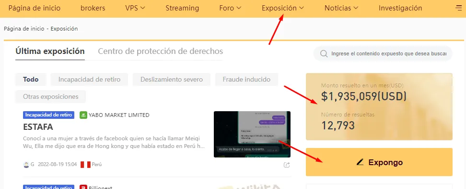Open the ESTAFA post chat thumbnail
Viewport: 466px width, 189px height.
[252, 134]
